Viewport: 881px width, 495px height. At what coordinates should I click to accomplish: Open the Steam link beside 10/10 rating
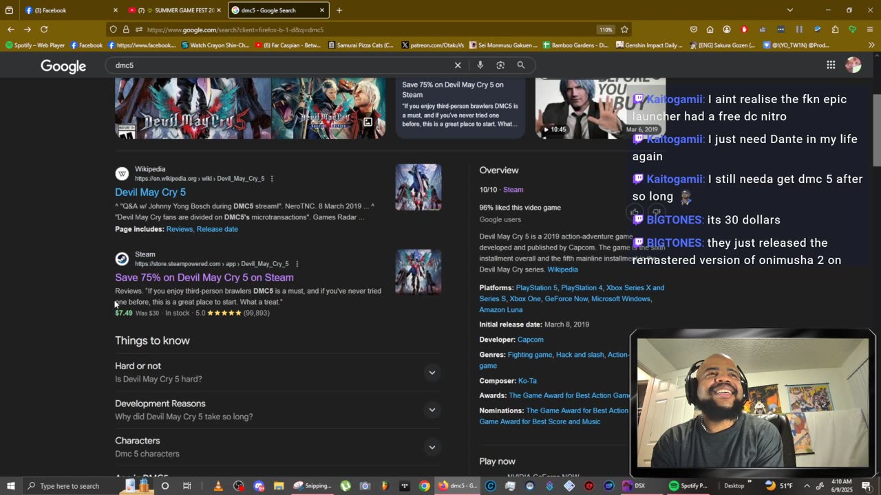[513, 190]
